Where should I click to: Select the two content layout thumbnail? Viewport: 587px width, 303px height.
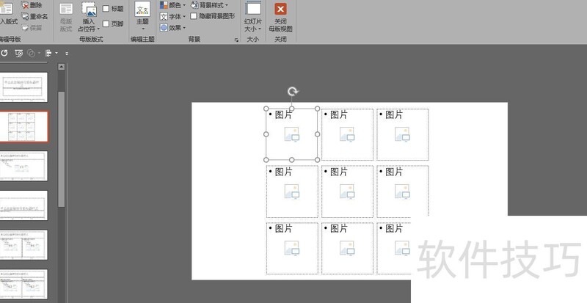tap(23, 244)
